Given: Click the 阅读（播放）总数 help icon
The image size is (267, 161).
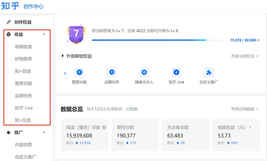Looking at the screenshot, I should tap(104, 127).
